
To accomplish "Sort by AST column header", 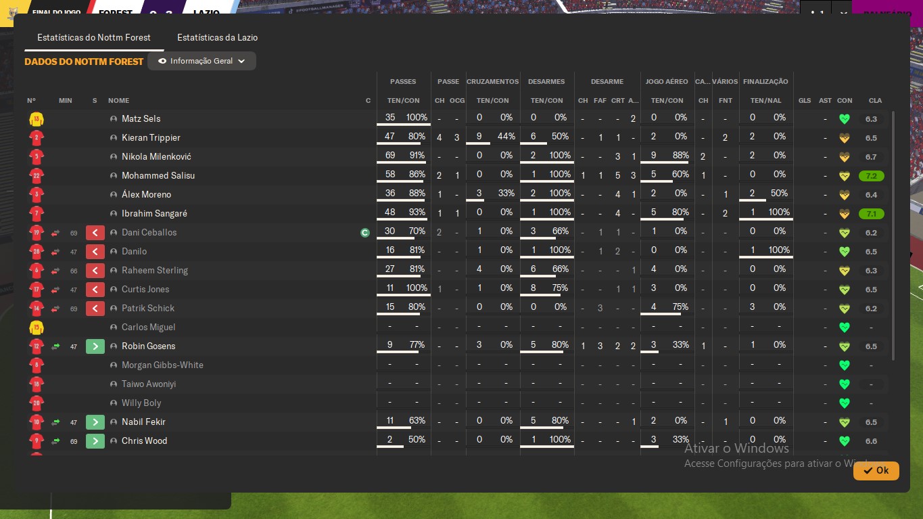I will click(825, 101).
